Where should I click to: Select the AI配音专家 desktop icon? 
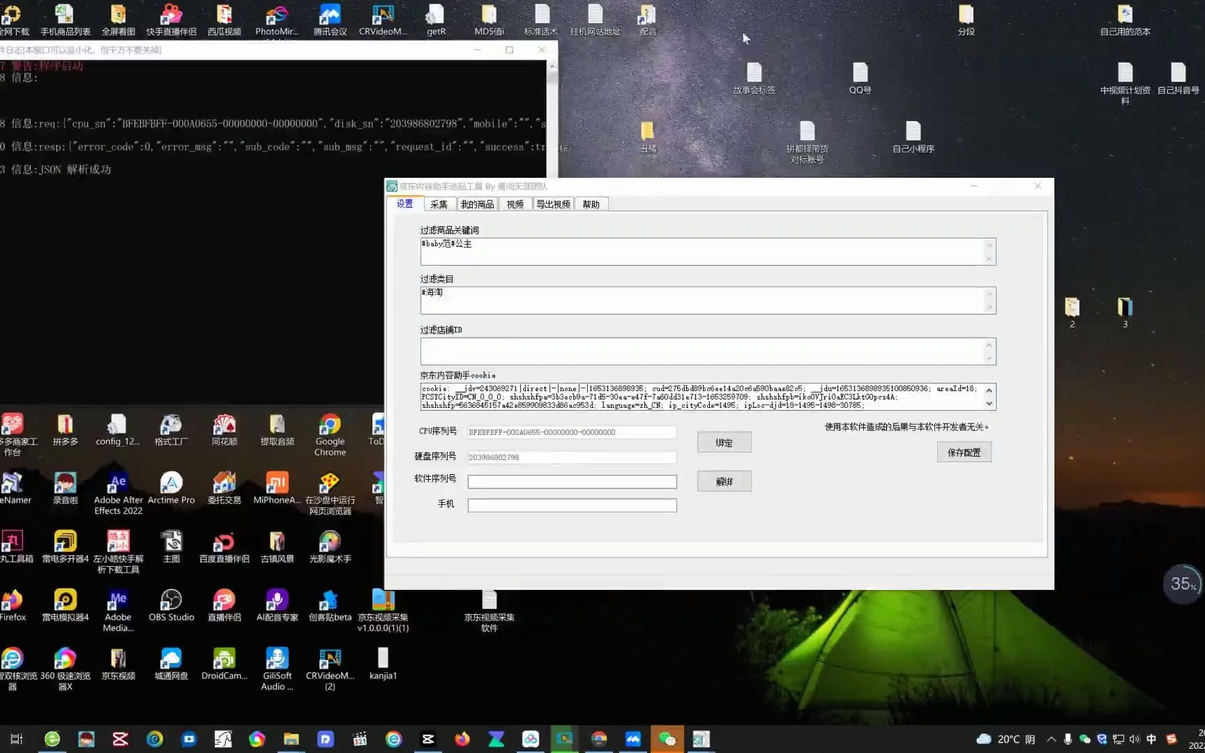pyautogui.click(x=277, y=605)
